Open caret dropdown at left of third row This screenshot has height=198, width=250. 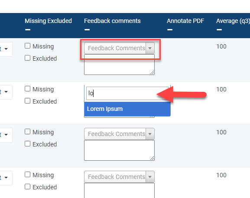coord(6,135)
